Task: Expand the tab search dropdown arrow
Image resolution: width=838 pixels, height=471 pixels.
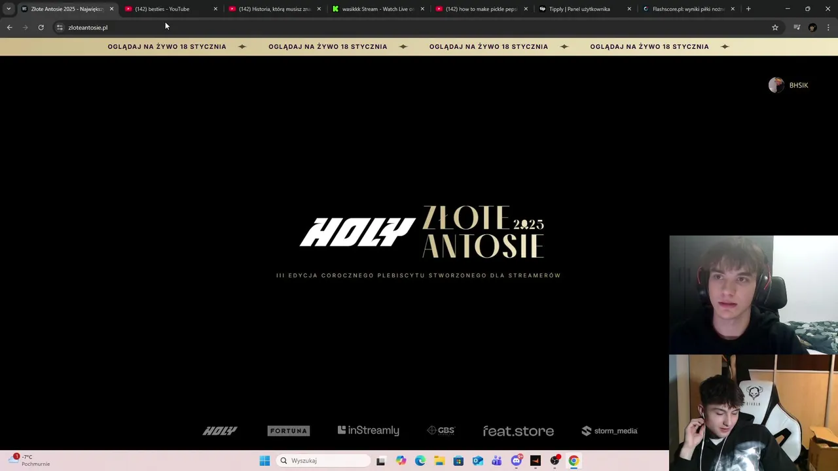Action: click(x=9, y=9)
